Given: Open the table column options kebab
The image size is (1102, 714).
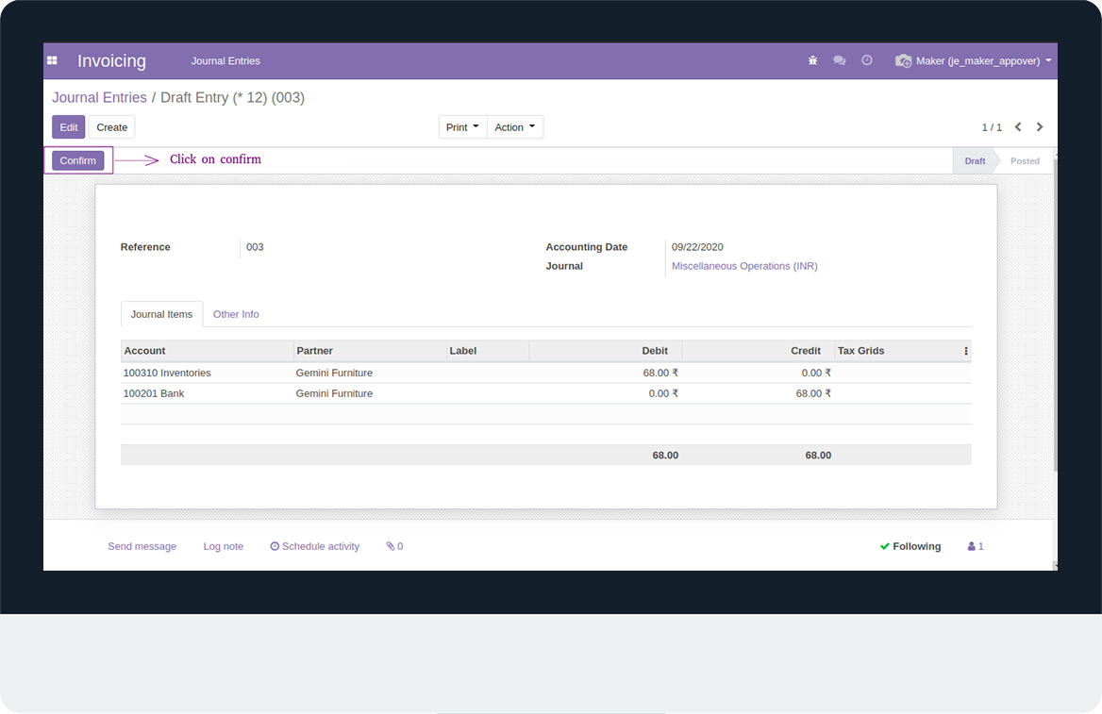Looking at the screenshot, I should (x=965, y=351).
